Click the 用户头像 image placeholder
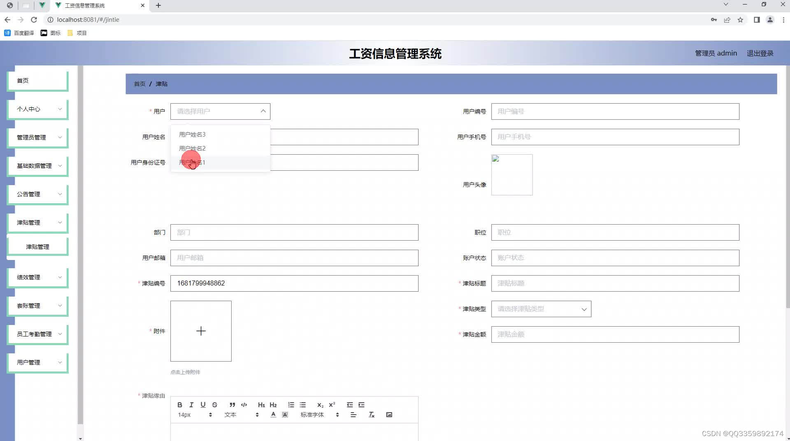This screenshot has width=790, height=441. point(512,175)
